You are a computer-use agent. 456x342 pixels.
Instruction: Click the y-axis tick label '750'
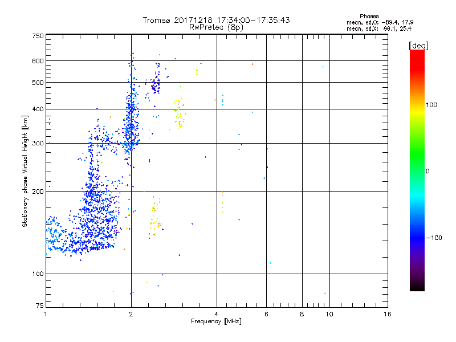tap(38, 36)
